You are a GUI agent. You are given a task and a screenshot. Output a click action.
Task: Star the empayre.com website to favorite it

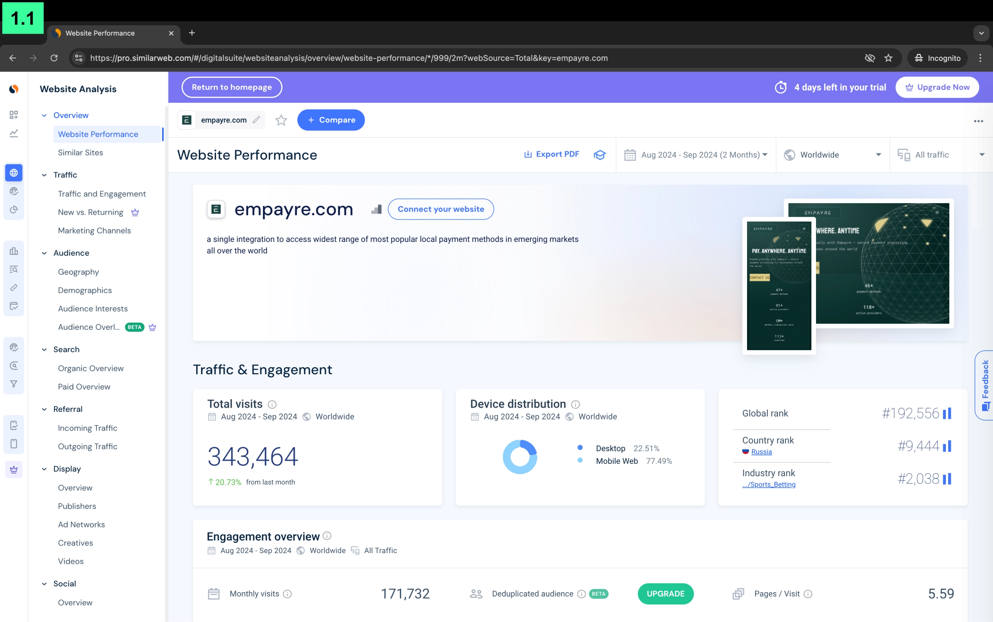tap(281, 120)
